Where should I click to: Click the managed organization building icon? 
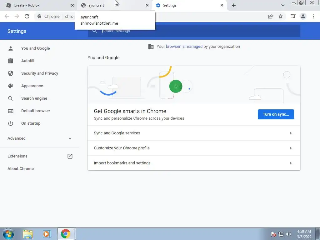151,47
